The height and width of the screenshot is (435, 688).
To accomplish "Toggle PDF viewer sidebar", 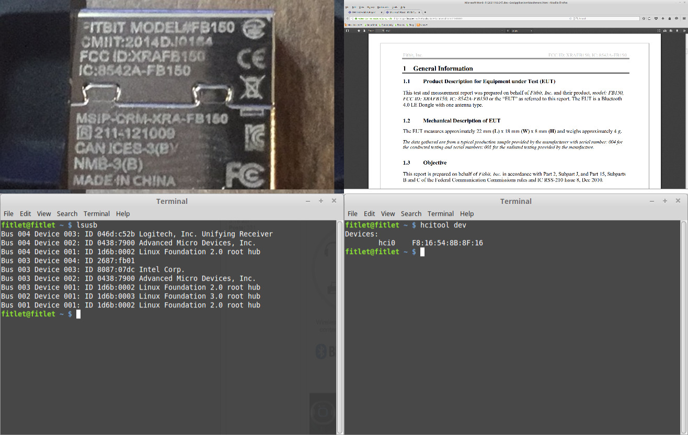I will point(347,31).
